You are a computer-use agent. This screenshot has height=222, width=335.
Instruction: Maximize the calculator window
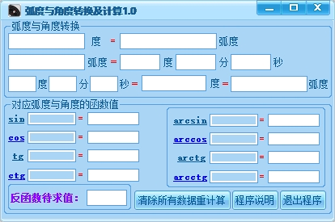coord(294,8)
